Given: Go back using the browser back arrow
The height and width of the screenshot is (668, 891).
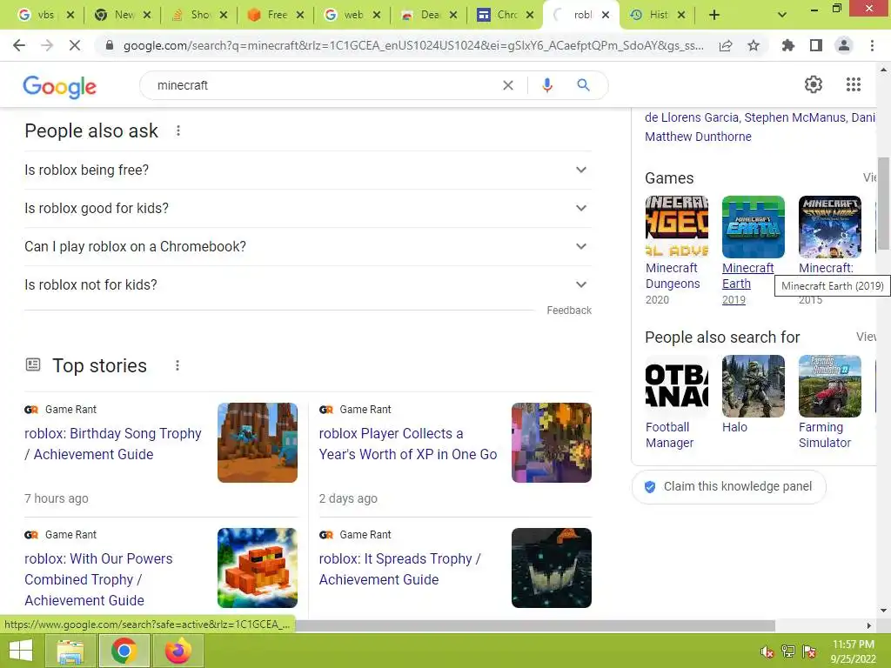Looking at the screenshot, I should [x=19, y=45].
